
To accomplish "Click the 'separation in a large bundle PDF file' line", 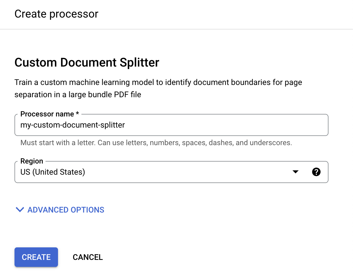I will click(x=78, y=95).
